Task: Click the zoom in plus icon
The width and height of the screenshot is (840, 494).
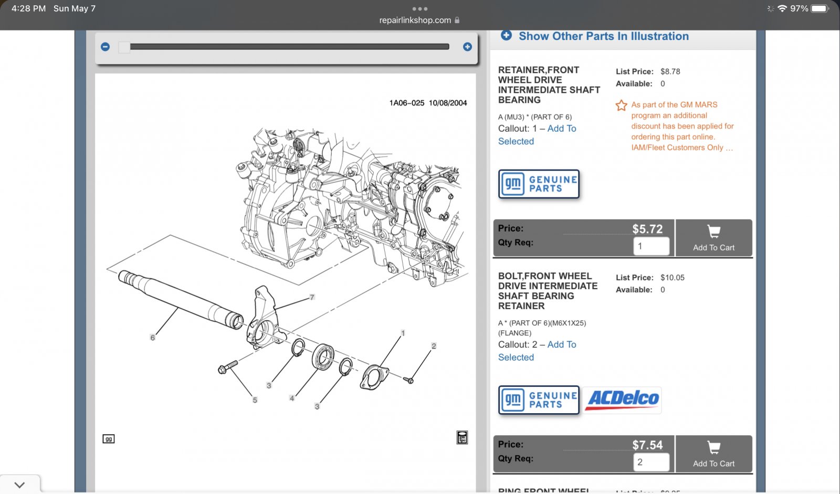Action: 467,47
